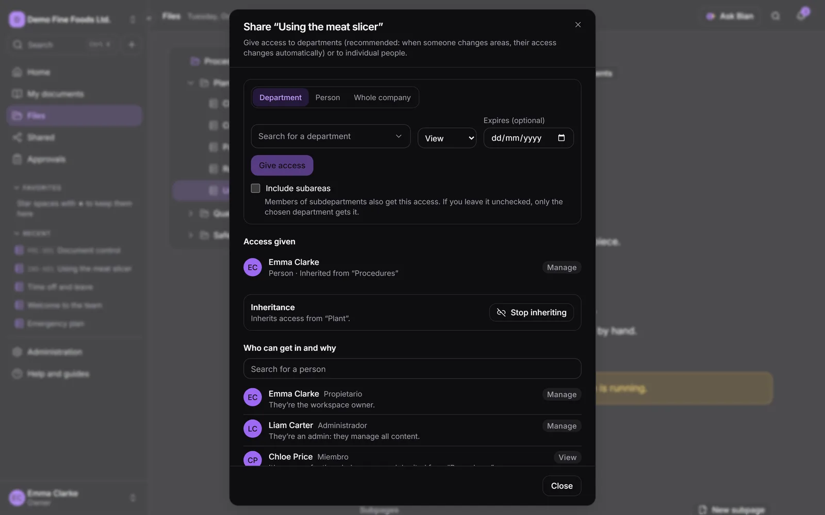Open the notifications bell icon in top bar

[x=801, y=15]
